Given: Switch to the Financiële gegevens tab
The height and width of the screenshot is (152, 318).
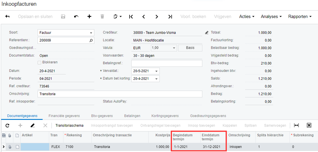Looking at the screenshot, I should tap(64, 116).
